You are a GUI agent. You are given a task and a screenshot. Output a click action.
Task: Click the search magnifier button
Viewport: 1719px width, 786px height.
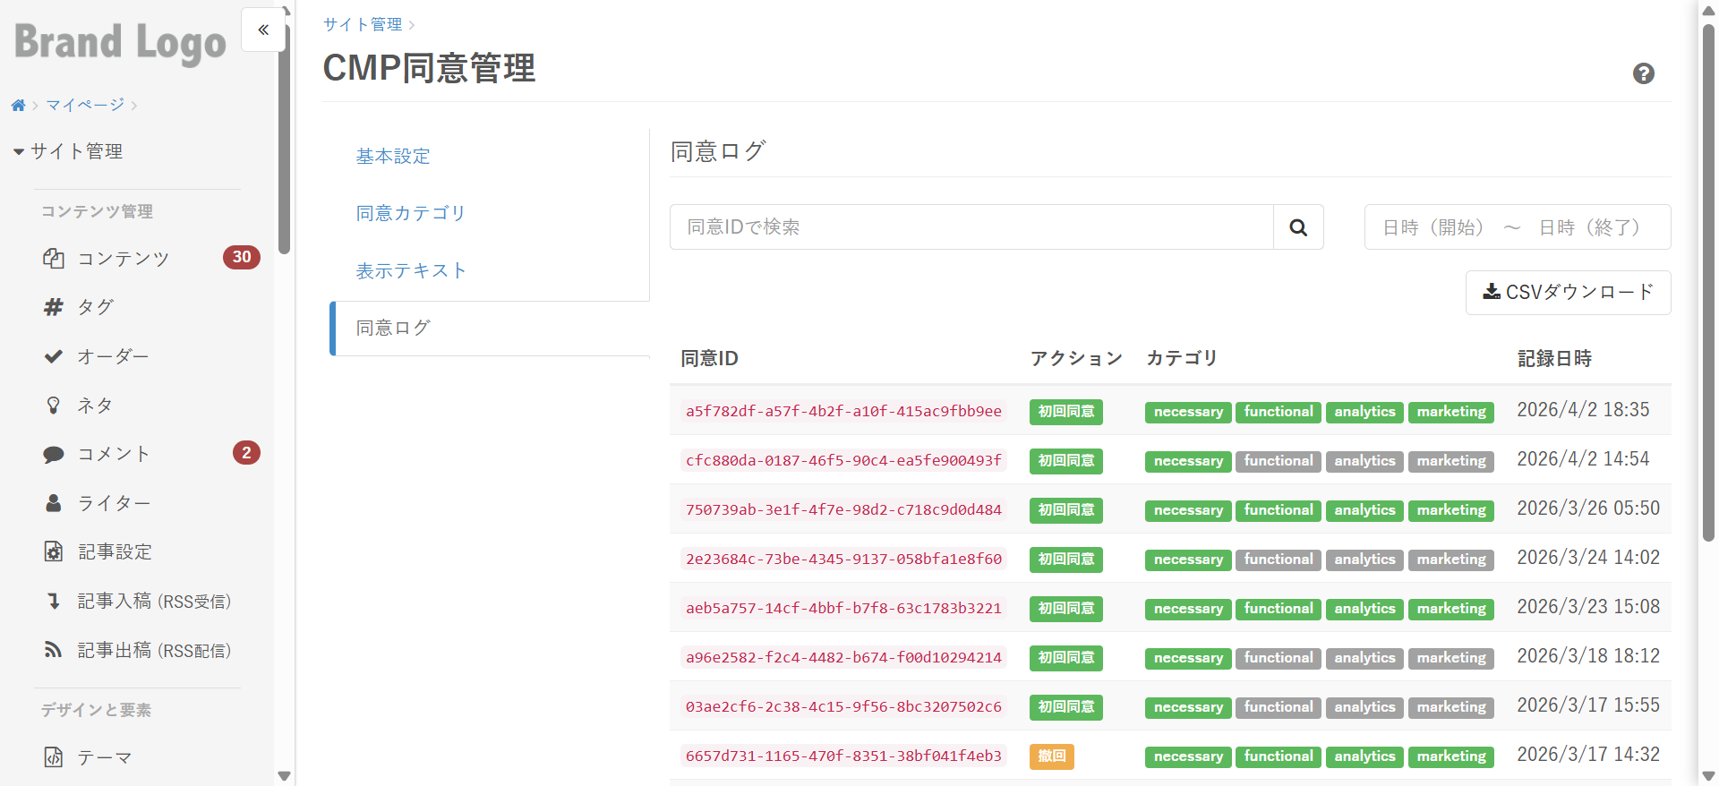click(x=1298, y=227)
